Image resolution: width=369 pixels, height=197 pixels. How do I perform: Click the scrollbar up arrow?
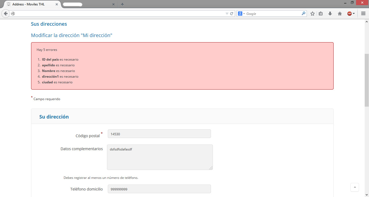click(367, 21)
